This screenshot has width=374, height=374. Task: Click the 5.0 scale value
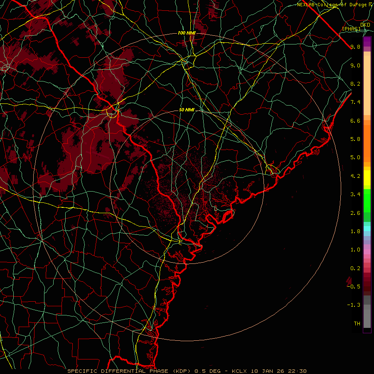click(x=355, y=157)
